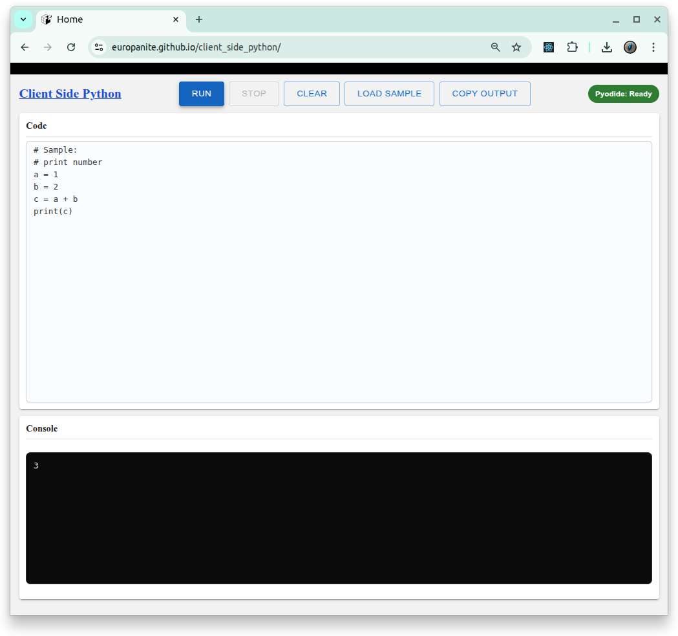Click the Console panel heading
The height and width of the screenshot is (636, 678).
41,428
